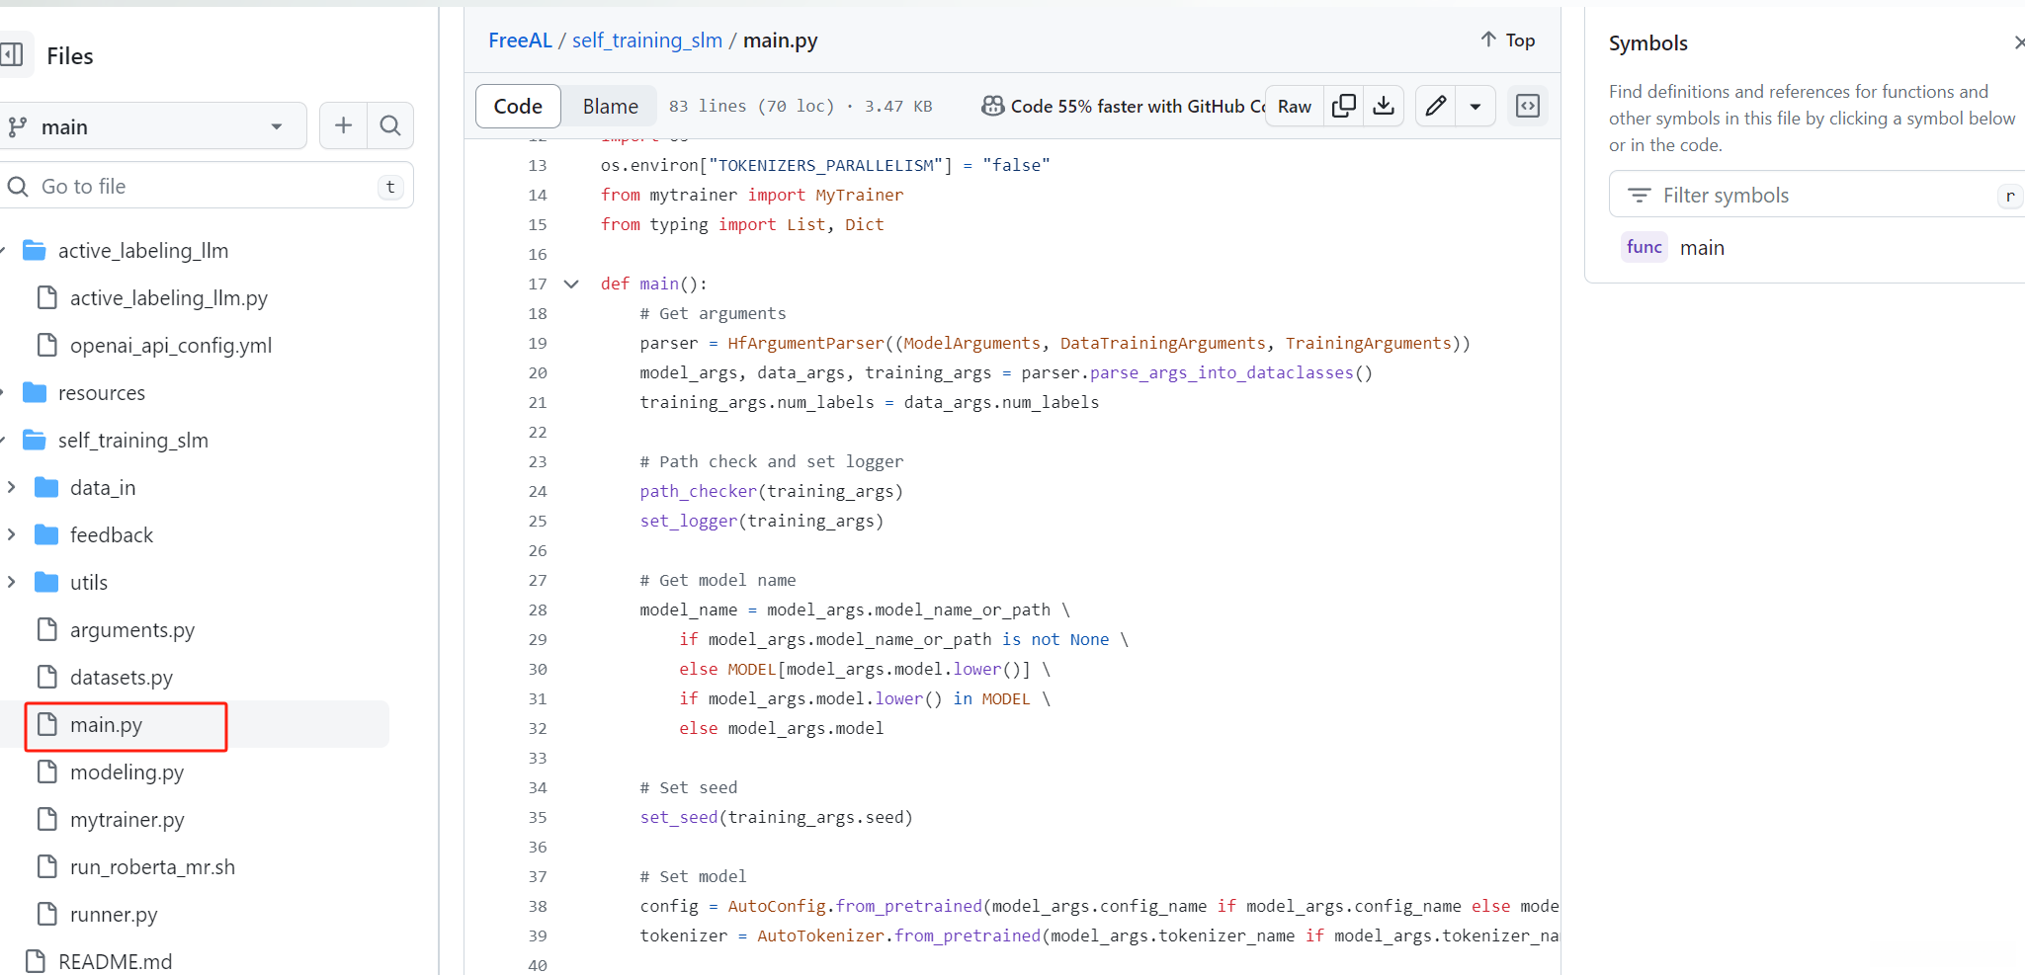Open run_roberta_mr.sh in file tree

tap(152, 866)
